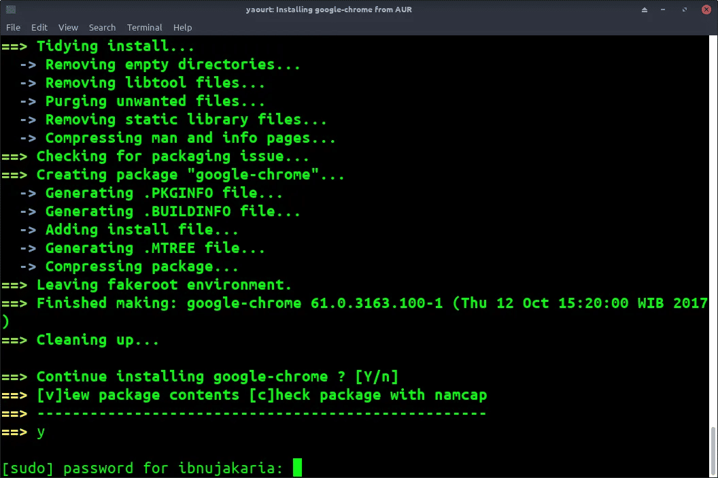Open the File menu
Viewport: 718px width, 478px height.
(x=13, y=27)
